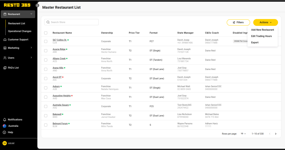The image size is (285, 150).
Task: Open Operational Changes in the sidebar
Action: (20, 31)
